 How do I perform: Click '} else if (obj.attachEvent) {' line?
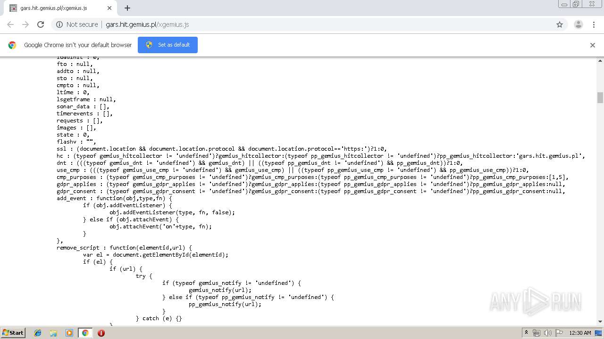(131, 219)
